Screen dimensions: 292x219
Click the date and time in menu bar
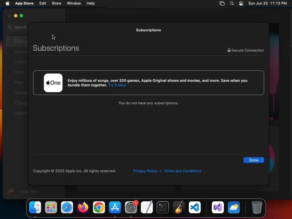[267, 3]
